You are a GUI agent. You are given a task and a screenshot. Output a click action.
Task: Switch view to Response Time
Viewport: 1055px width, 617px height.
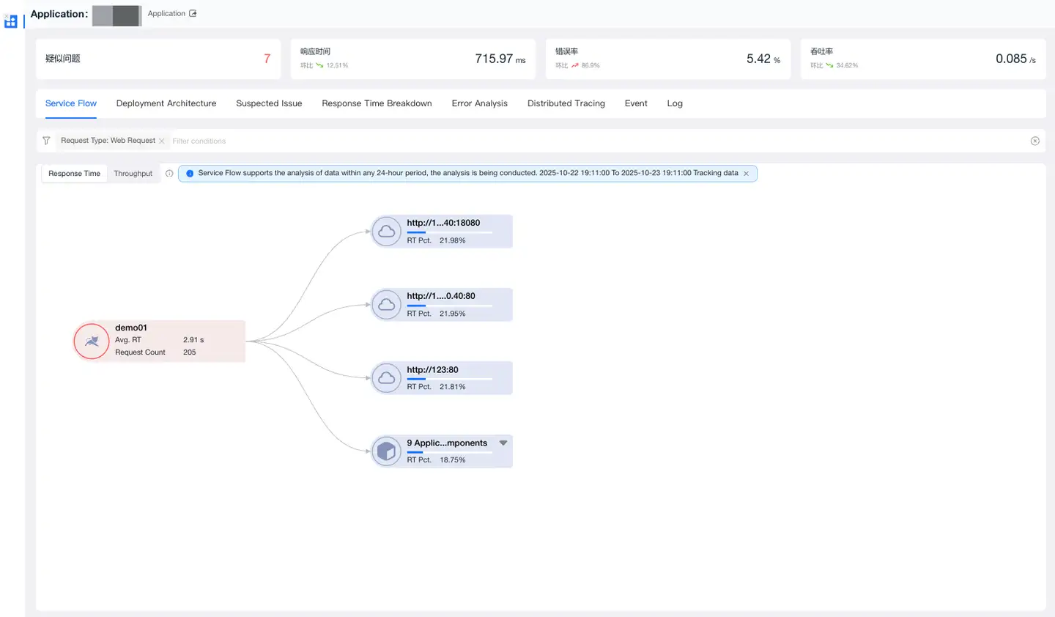tap(74, 174)
